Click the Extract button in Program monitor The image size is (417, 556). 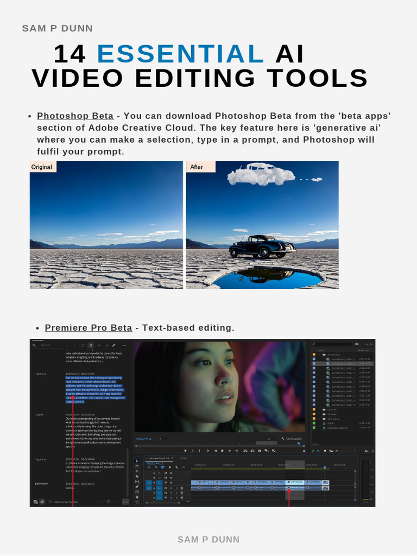point(252,451)
